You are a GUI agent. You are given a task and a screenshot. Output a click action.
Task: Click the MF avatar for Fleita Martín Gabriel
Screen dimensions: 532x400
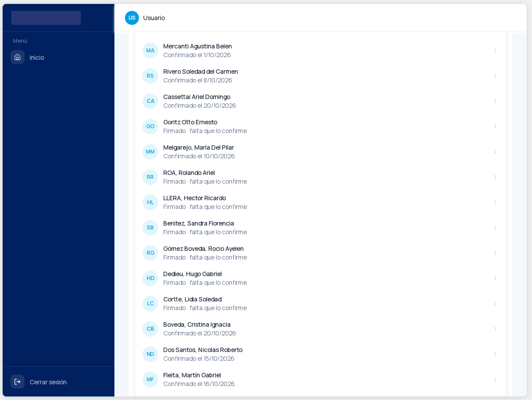click(150, 379)
